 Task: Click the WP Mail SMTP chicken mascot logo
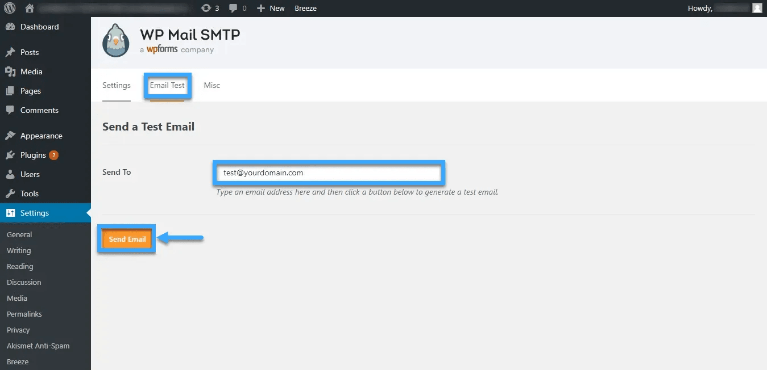[115, 40]
